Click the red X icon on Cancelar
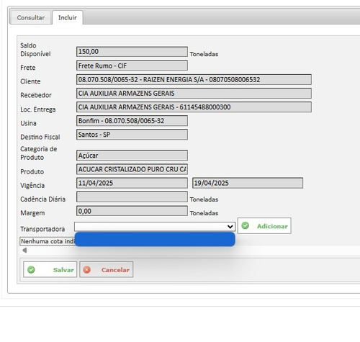The height and width of the screenshot is (342, 360). click(x=86, y=270)
